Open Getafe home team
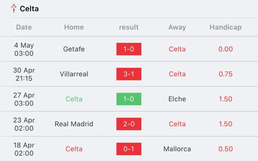The height and width of the screenshot is (161, 258). pyautogui.click(x=74, y=49)
